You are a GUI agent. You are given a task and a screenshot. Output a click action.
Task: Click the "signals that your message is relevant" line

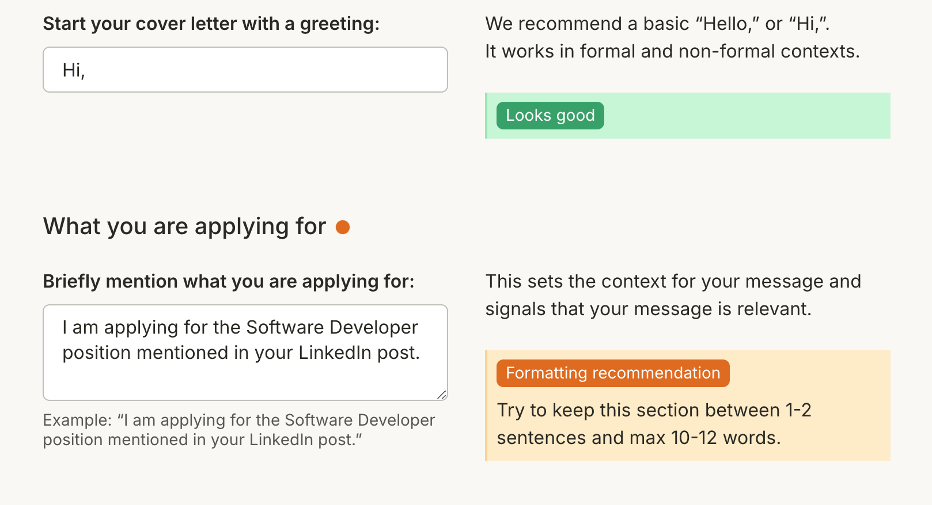click(x=648, y=309)
